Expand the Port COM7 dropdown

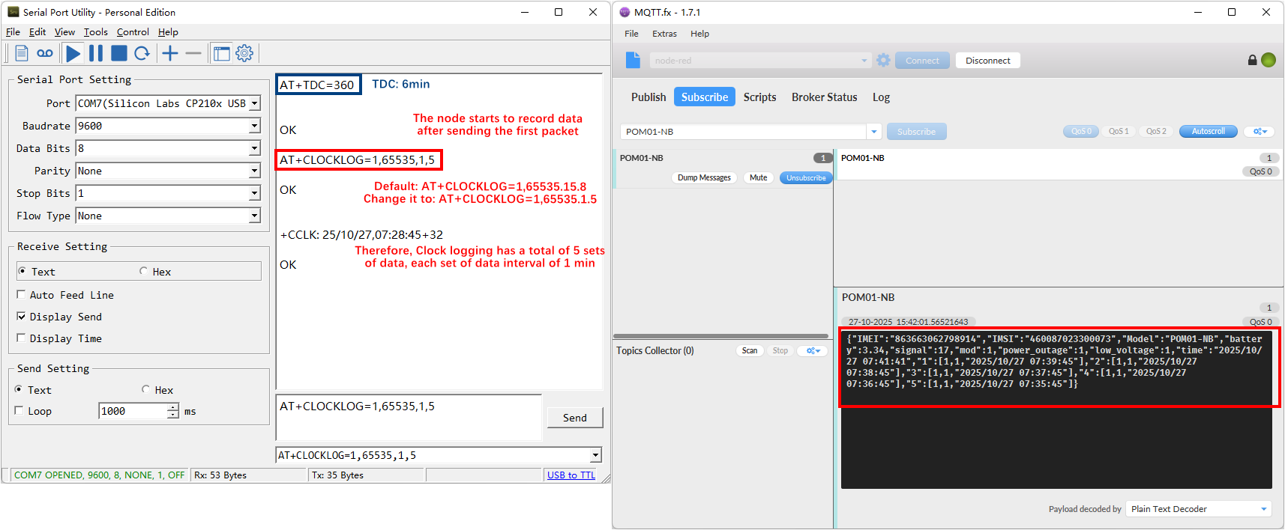coord(255,103)
